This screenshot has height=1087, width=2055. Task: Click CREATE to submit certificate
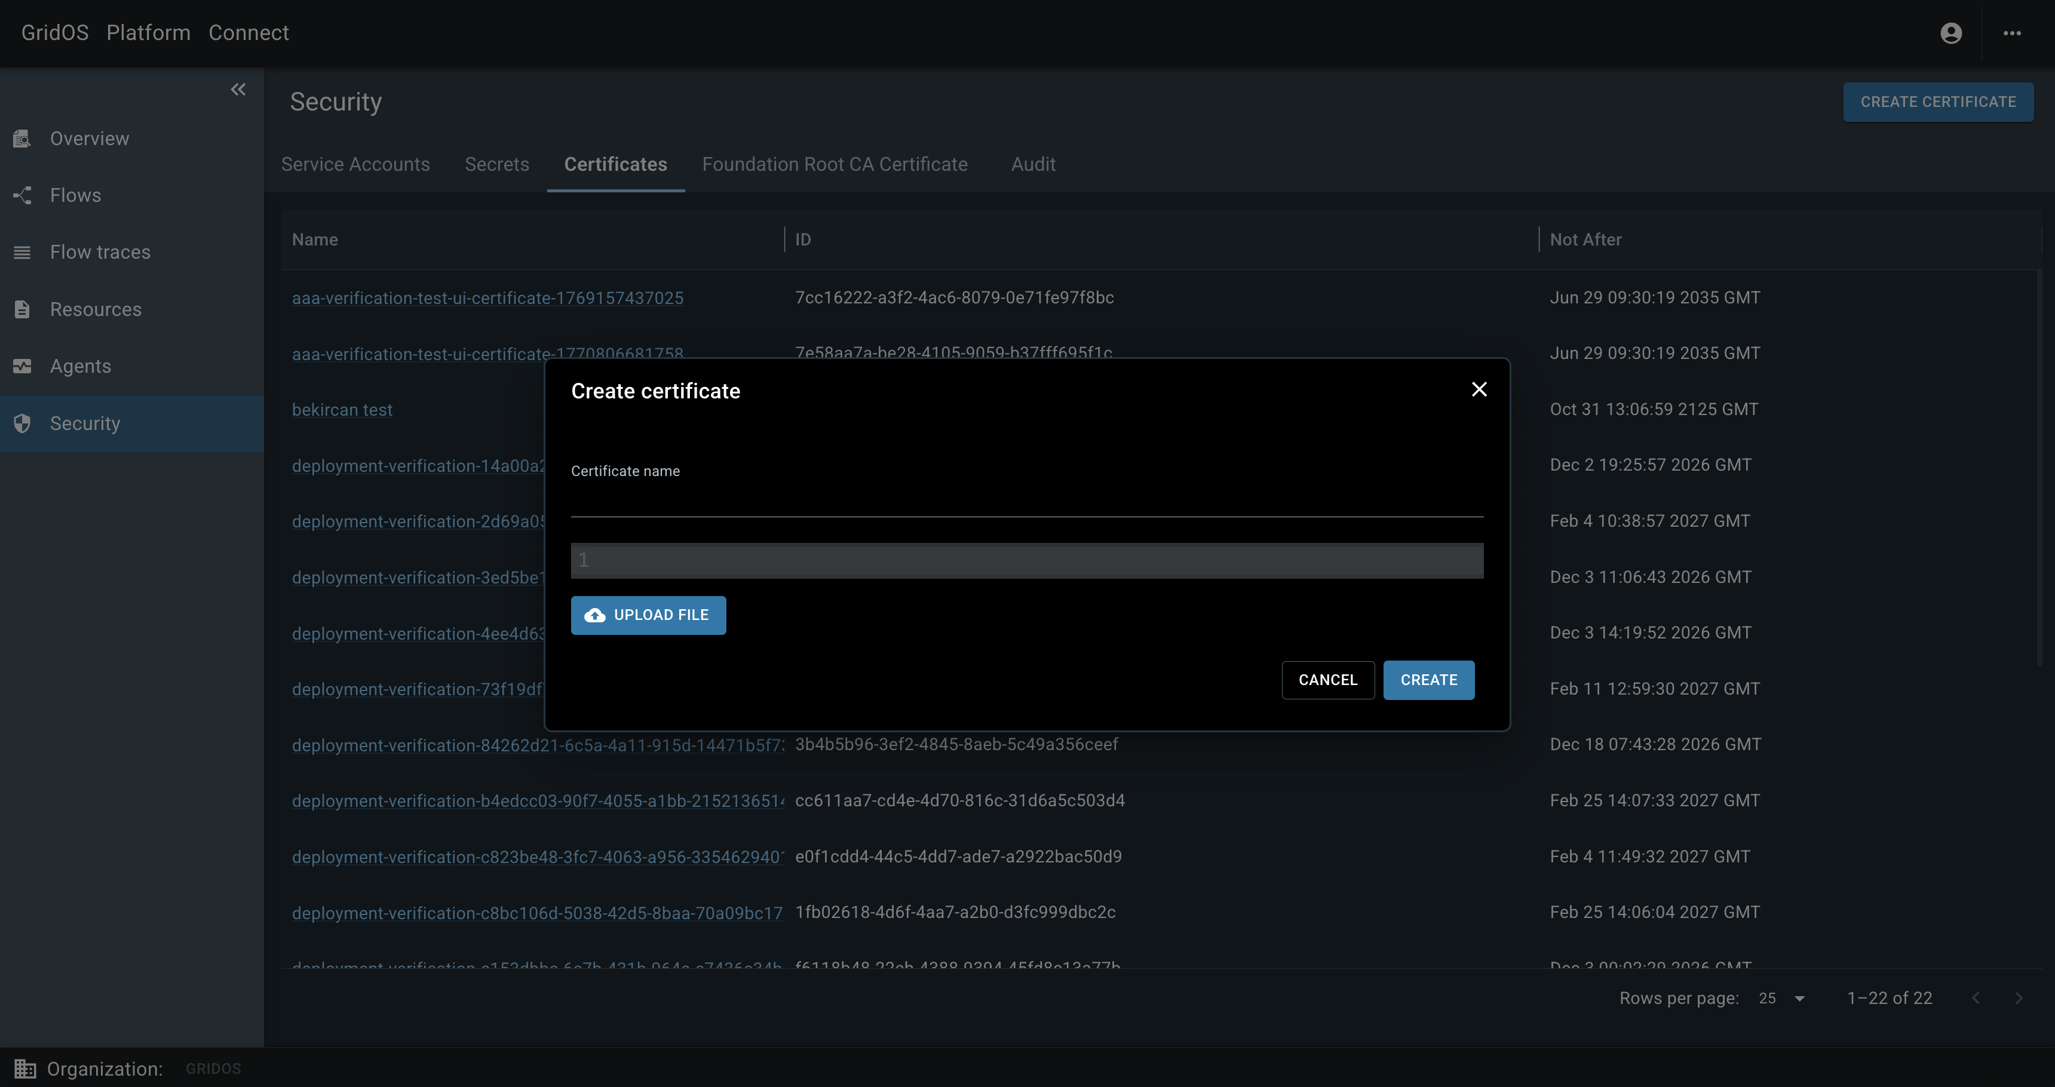pyautogui.click(x=1428, y=680)
